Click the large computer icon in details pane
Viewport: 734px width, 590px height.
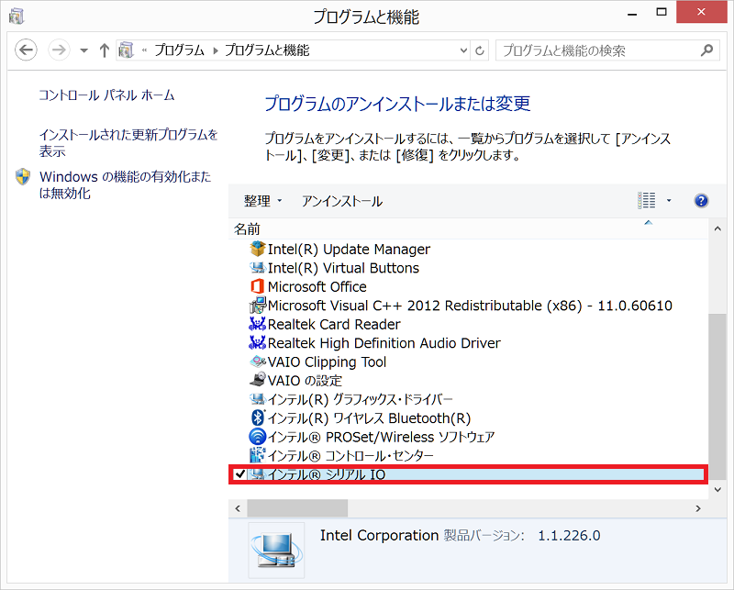(276, 551)
